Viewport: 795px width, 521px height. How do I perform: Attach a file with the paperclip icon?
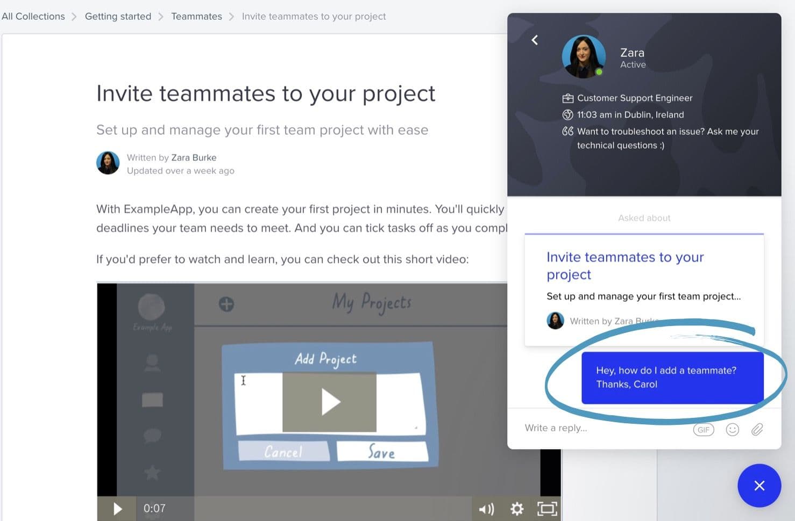757,430
